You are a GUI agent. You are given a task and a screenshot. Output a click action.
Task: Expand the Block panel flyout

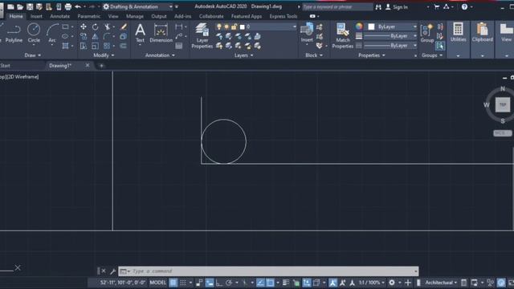pyautogui.click(x=314, y=55)
